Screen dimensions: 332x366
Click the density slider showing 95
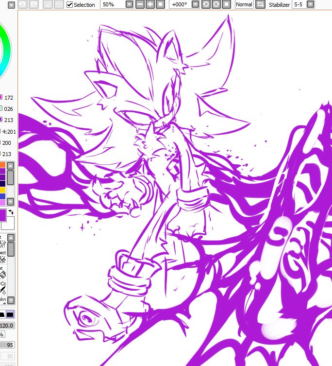point(7,345)
